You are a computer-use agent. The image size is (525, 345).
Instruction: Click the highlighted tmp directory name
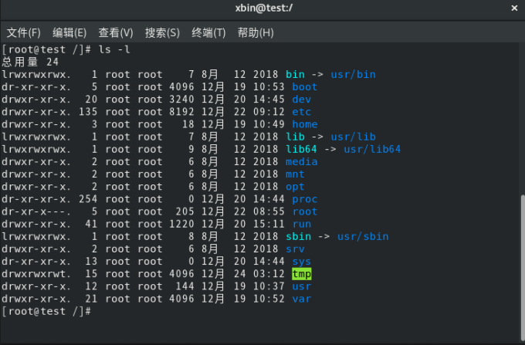pos(301,274)
